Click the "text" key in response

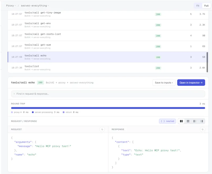pyautogui.click(x=126, y=150)
